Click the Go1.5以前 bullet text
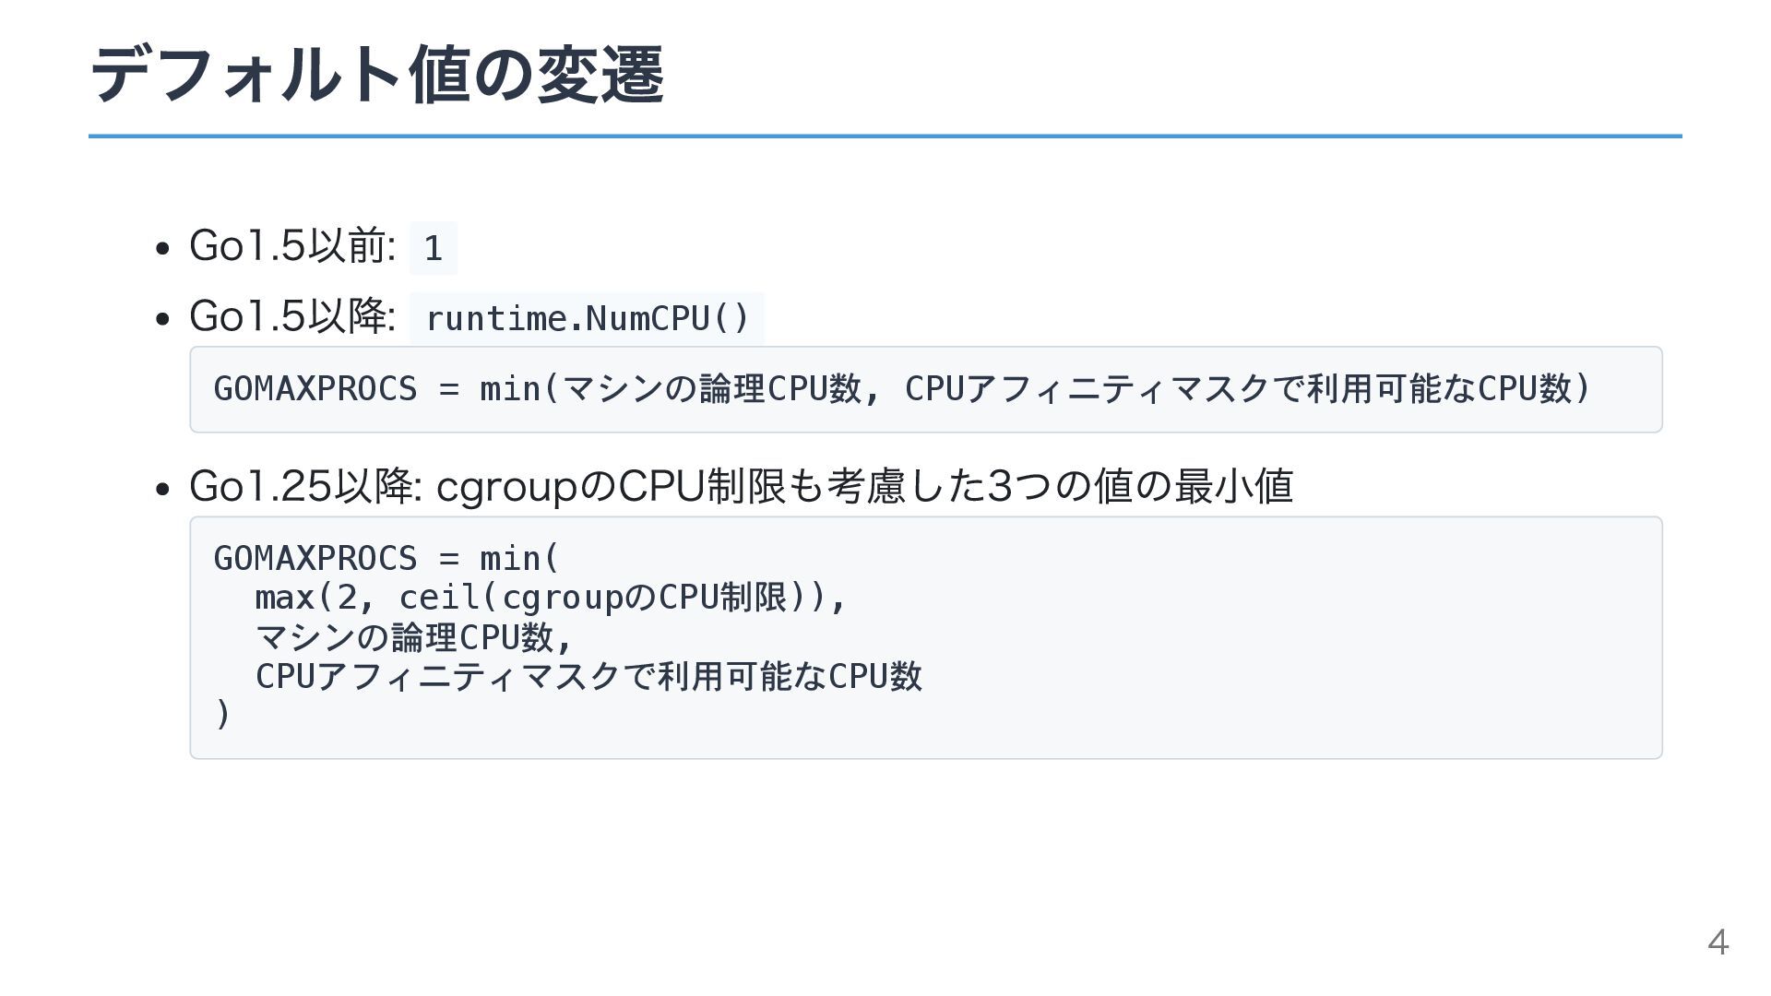 point(292,245)
